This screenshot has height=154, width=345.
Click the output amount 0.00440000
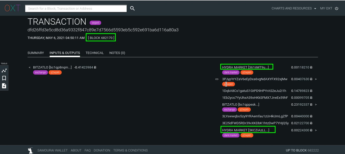pyautogui.click(x=302, y=116)
